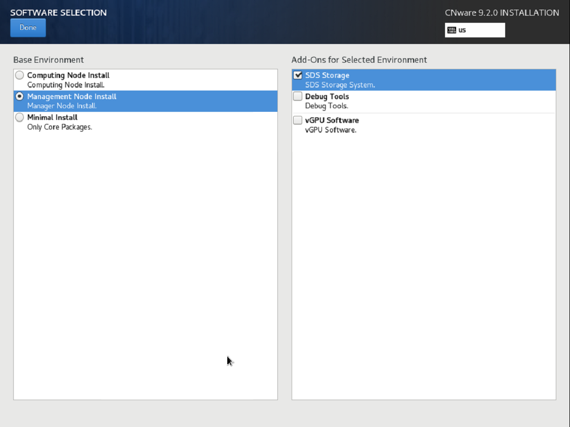
Task: Click the 'Debug Tools.' description line
Action: tap(327, 106)
